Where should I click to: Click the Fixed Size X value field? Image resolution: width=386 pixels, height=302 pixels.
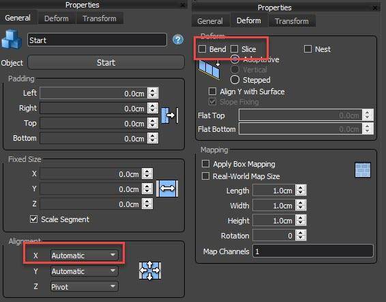(x=91, y=174)
